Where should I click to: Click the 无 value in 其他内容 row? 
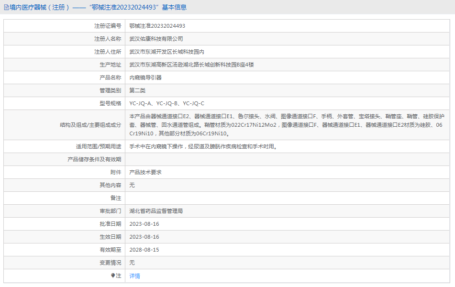[132, 185]
